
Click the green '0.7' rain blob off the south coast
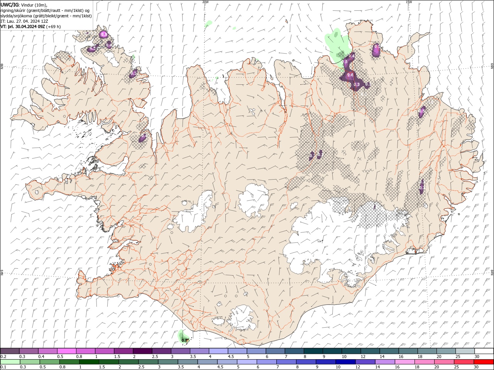pos(183,337)
